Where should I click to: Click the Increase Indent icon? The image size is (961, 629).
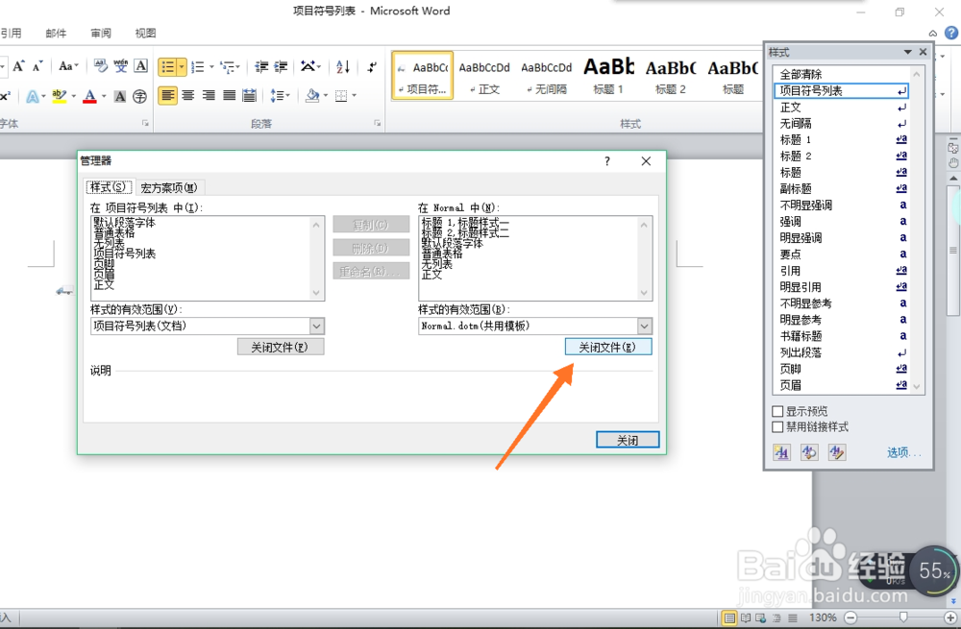[x=281, y=67]
